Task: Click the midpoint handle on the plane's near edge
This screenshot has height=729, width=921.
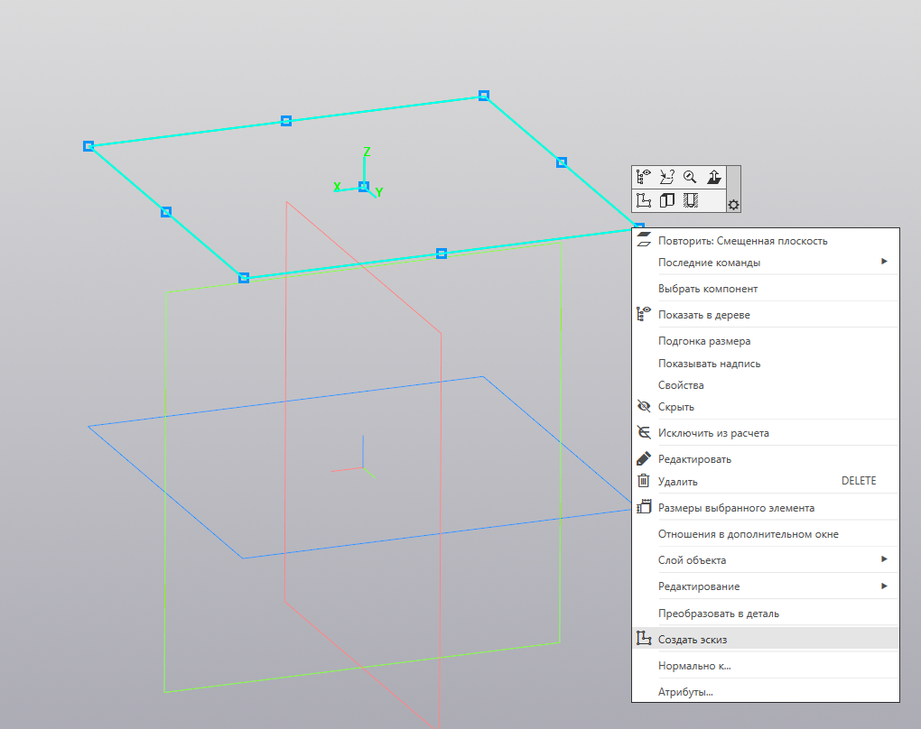Action: (x=442, y=254)
